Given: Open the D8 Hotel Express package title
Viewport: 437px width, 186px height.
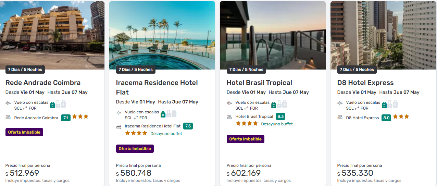Looking at the screenshot, I should pyautogui.click(x=365, y=83).
